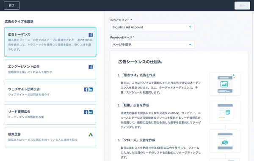This screenshot has height=161, width=254.
Task: Choose the ウェブサイト訪問広告 card
Action: [x=50, y=92]
